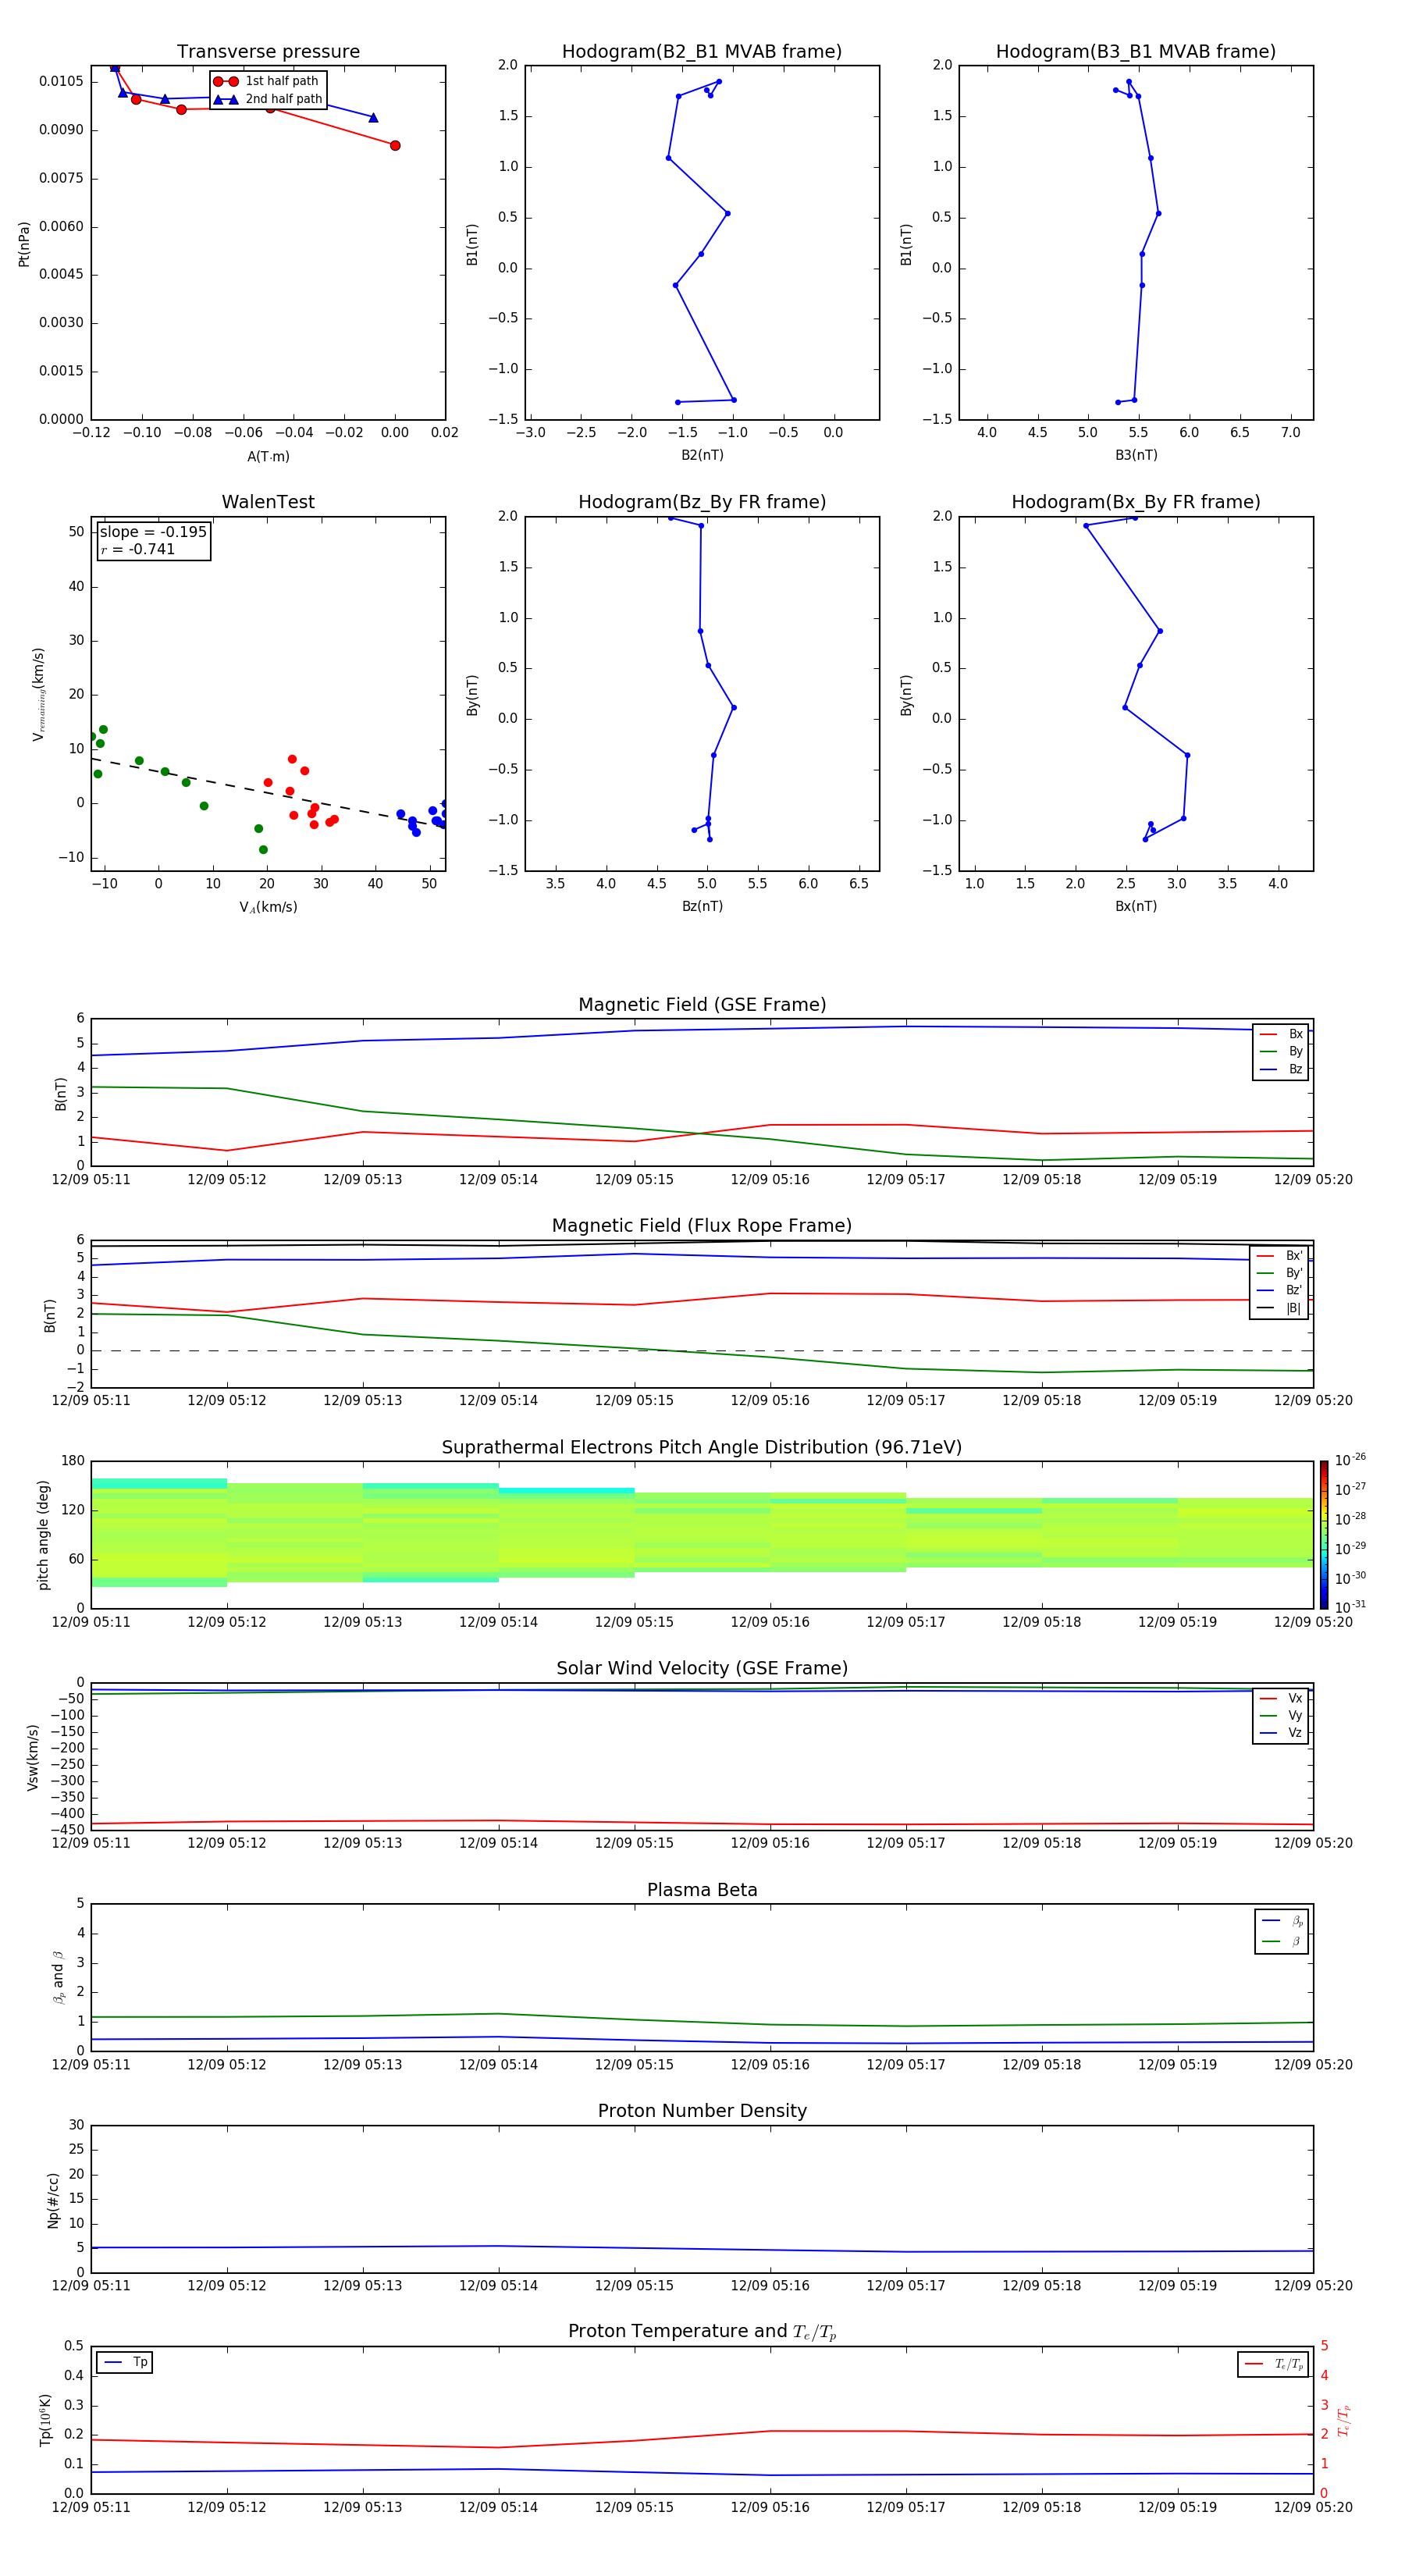This screenshot has height=2576, width=1405.
Task: Select the Vz entry in the velocity legend
Action: coord(1281,1733)
